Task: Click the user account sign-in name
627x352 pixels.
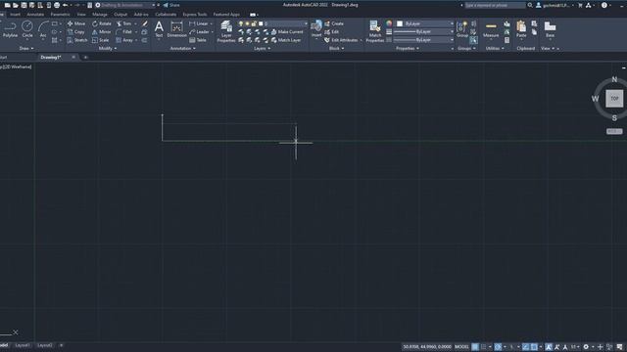Action: tap(555, 5)
